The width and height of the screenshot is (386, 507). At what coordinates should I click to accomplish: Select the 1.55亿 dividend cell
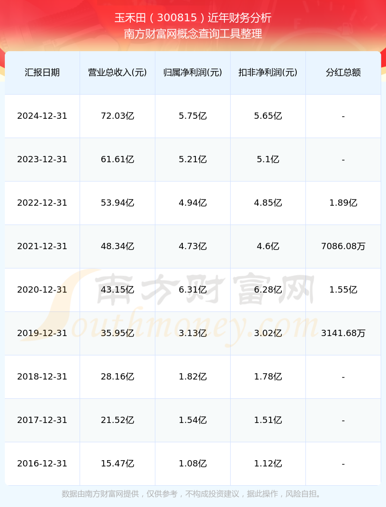point(344,290)
